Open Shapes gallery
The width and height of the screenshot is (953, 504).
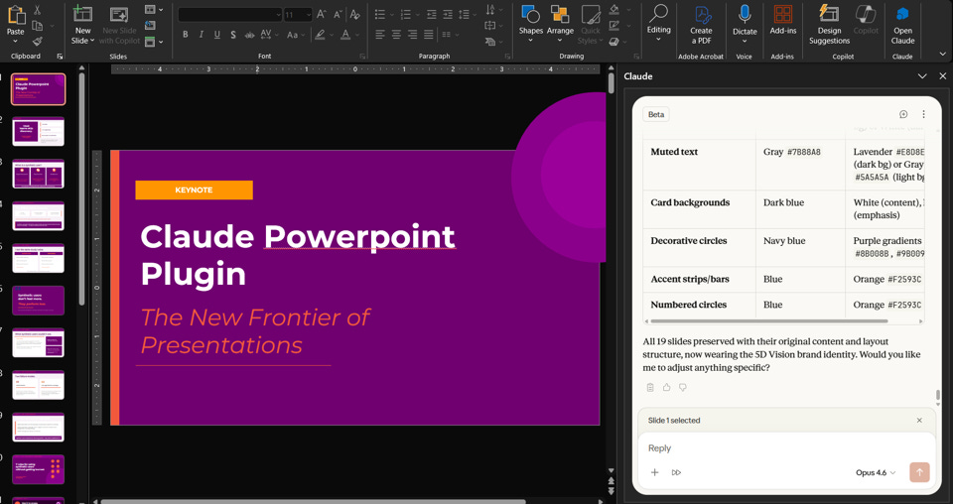530,21
